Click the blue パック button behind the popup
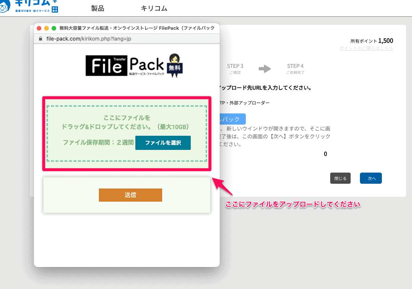The width and height of the screenshot is (412, 289). [232, 119]
